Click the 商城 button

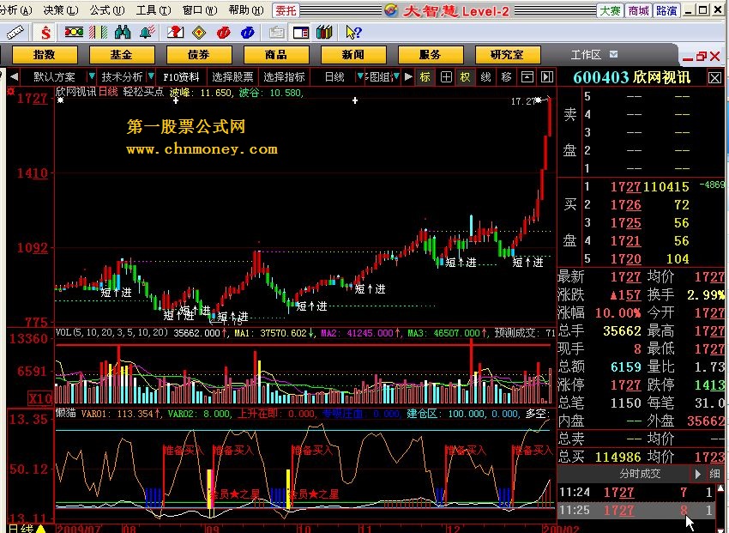click(x=638, y=10)
